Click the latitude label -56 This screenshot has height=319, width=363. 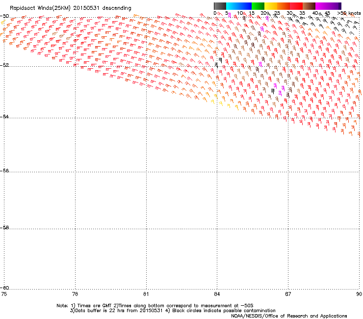click(4, 170)
